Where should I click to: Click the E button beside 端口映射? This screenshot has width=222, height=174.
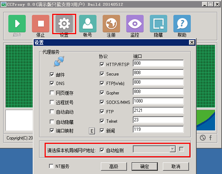(92, 131)
